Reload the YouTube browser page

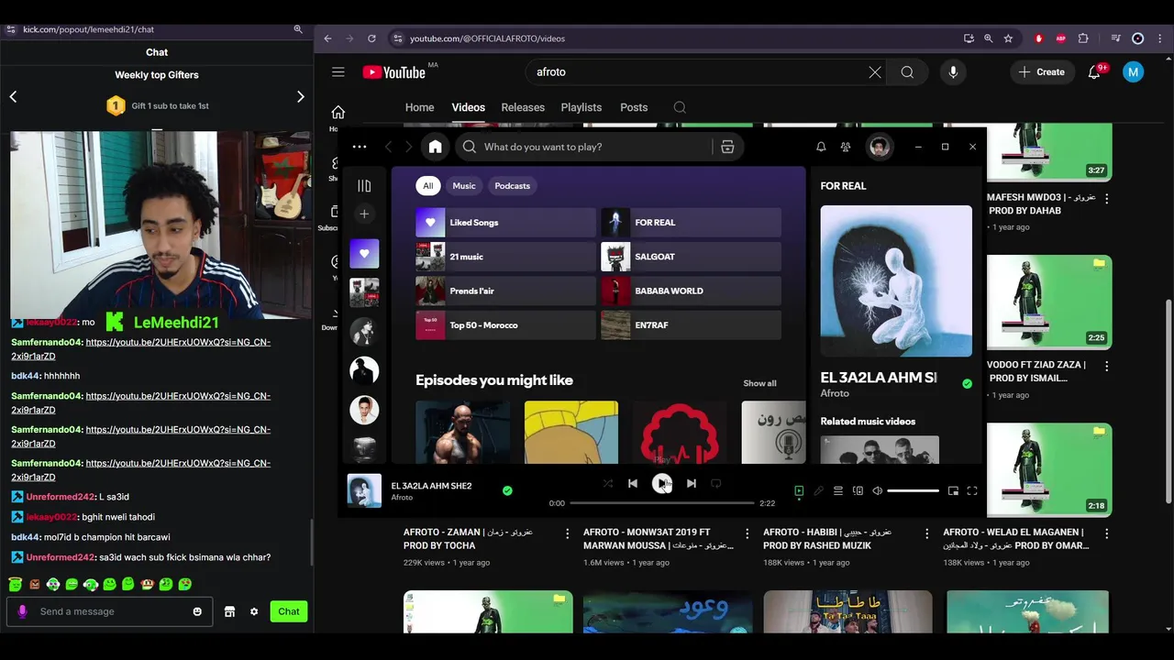pos(371,38)
